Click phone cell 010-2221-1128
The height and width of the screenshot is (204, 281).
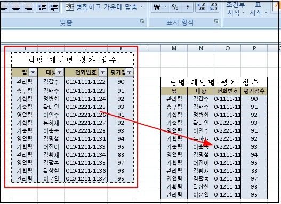(x=86, y=131)
